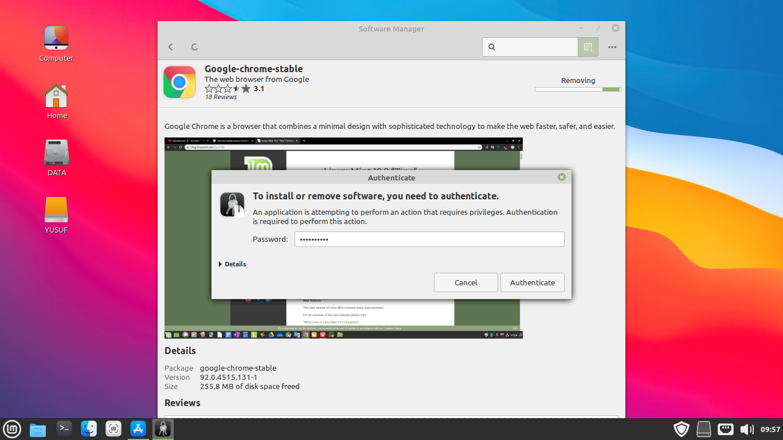Image resolution: width=783 pixels, height=440 pixels.
Task: Click the Authenticate button
Action: [533, 282]
